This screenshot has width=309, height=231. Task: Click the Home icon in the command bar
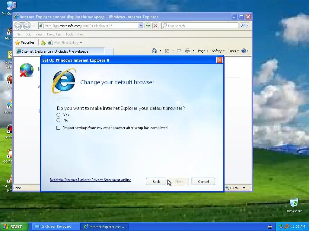154,51
